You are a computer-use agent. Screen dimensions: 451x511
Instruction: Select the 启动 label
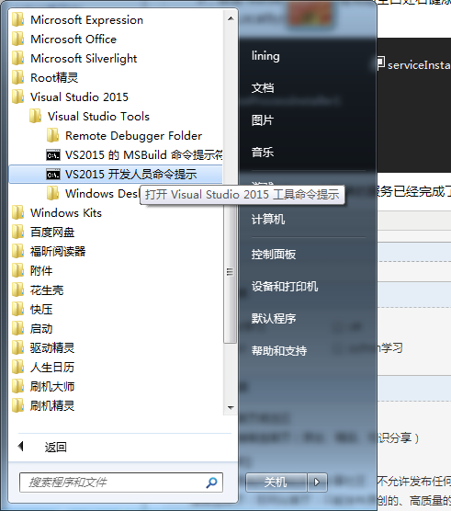click(41, 329)
